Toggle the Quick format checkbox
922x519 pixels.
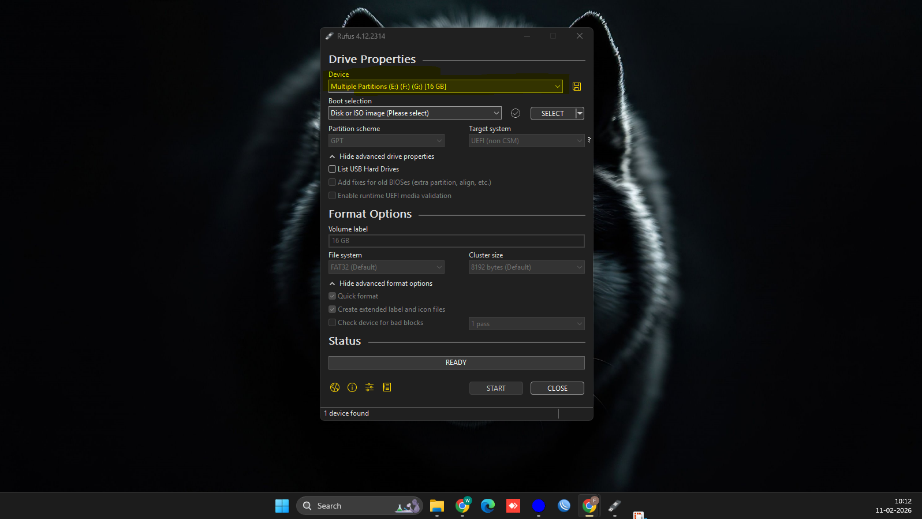pos(333,296)
